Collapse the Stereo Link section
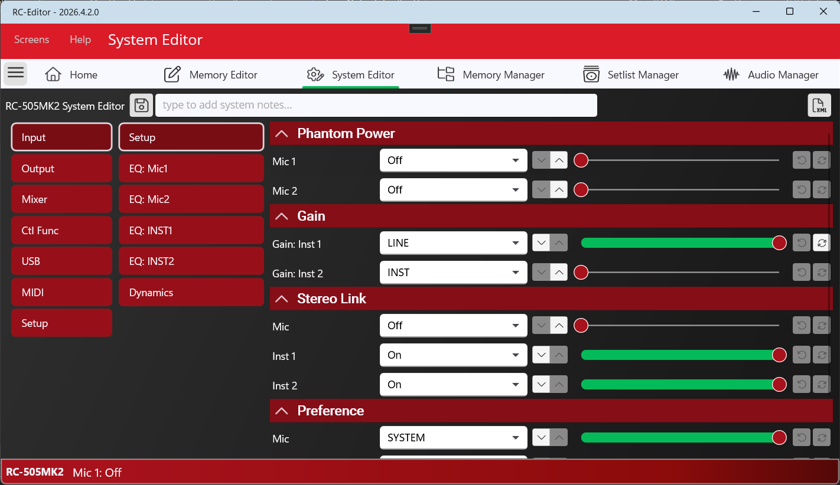This screenshot has height=485, width=840. tap(282, 299)
